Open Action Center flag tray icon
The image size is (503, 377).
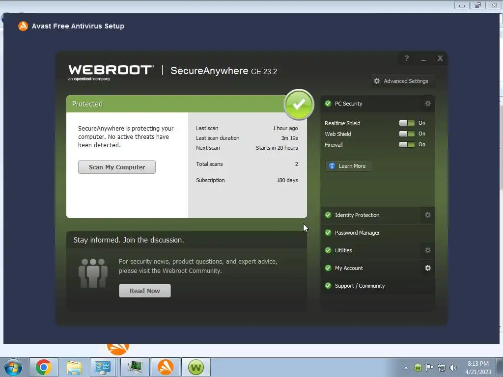429,368
